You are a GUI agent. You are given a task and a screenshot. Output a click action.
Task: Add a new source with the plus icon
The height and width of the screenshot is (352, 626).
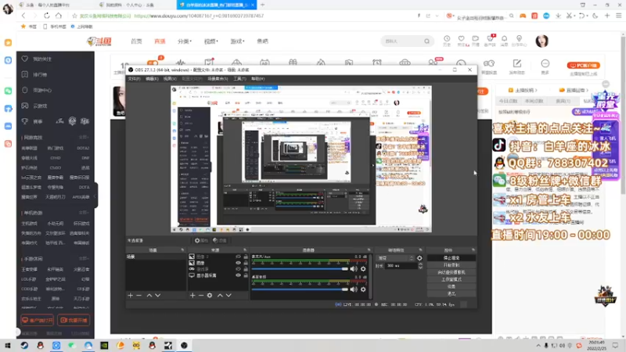point(192,296)
